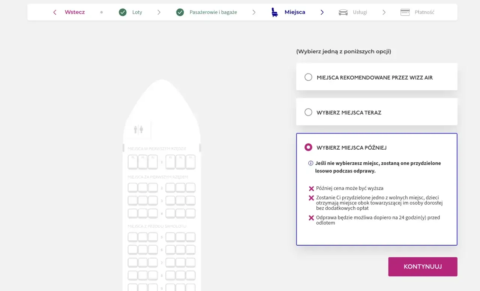Select the 'Wybierz miejsca teraz' option
The image size is (480, 291).
(308, 112)
